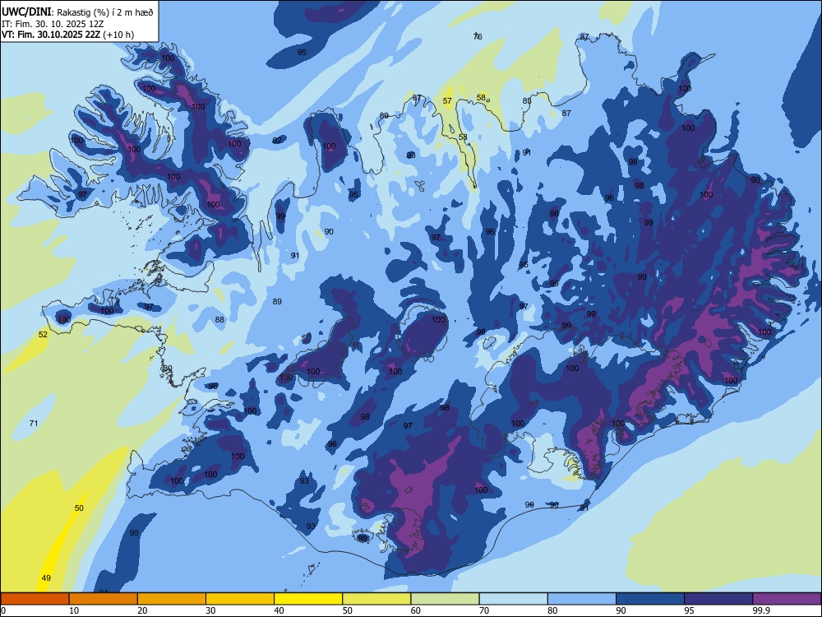The height and width of the screenshot is (617, 822).
Task: Click the orange 10–20 legend swatch
Action: click(104, 599)
